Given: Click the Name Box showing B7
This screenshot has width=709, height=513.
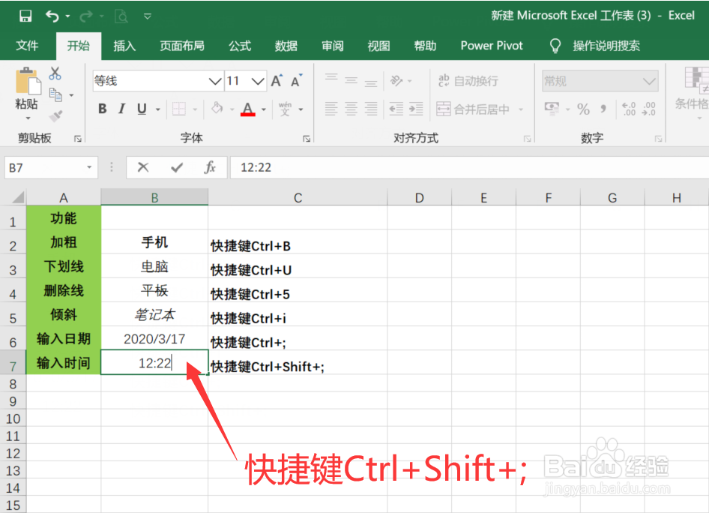Looking at the screenshot, I should pyautogui.click(x=51, y=168).
